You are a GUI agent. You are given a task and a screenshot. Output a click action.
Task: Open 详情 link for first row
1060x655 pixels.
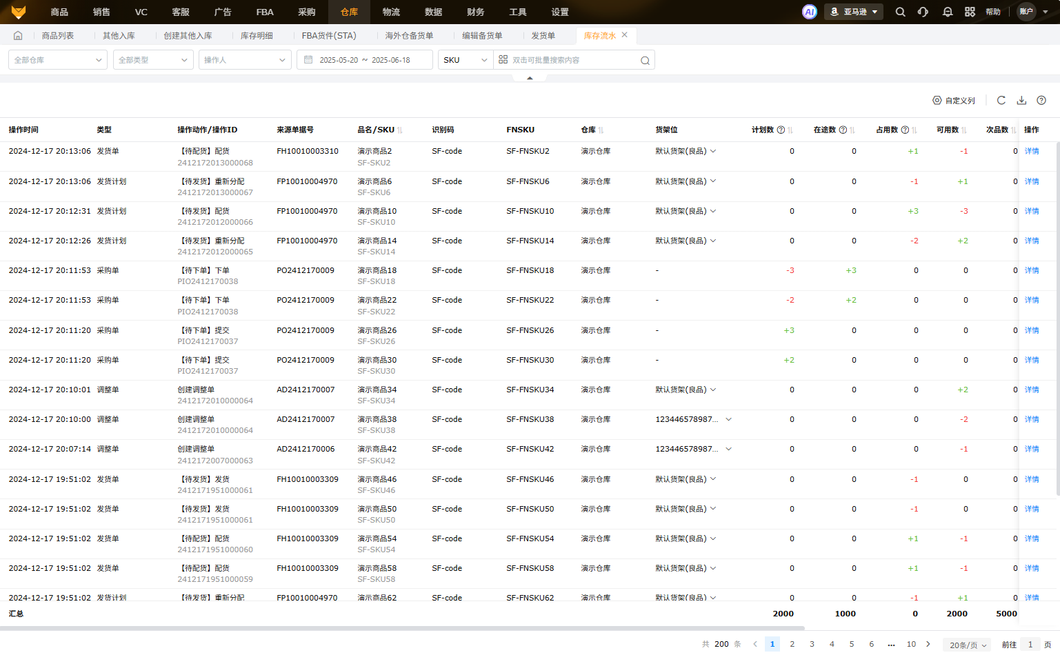click(1031, 152)
